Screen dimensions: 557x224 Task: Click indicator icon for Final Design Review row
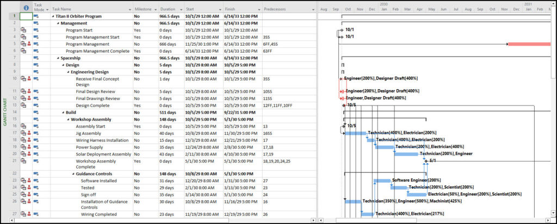tap(23, 91)
